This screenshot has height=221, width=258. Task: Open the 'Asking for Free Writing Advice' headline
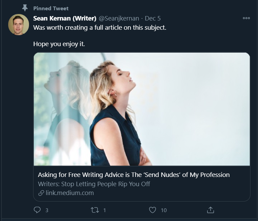pyautogui.click(x=133, y=175)
